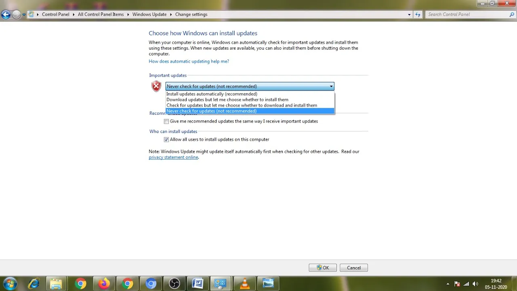The height and width of the screenshot is (291, 517).
Task: Click the Forward navigation arrow
Action: [16, 15]
